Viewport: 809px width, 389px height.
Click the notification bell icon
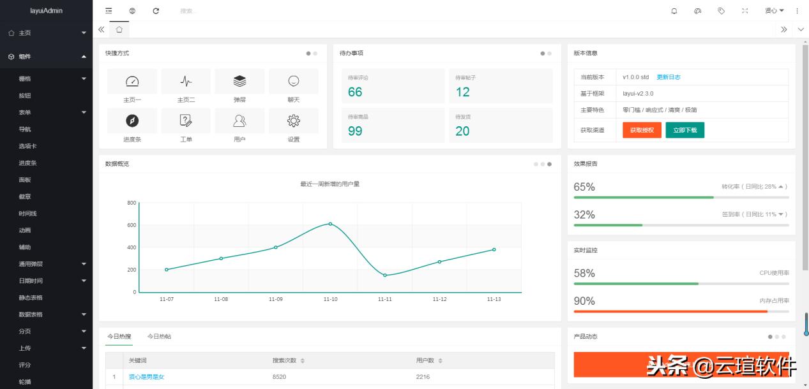[x=674, y=11]
